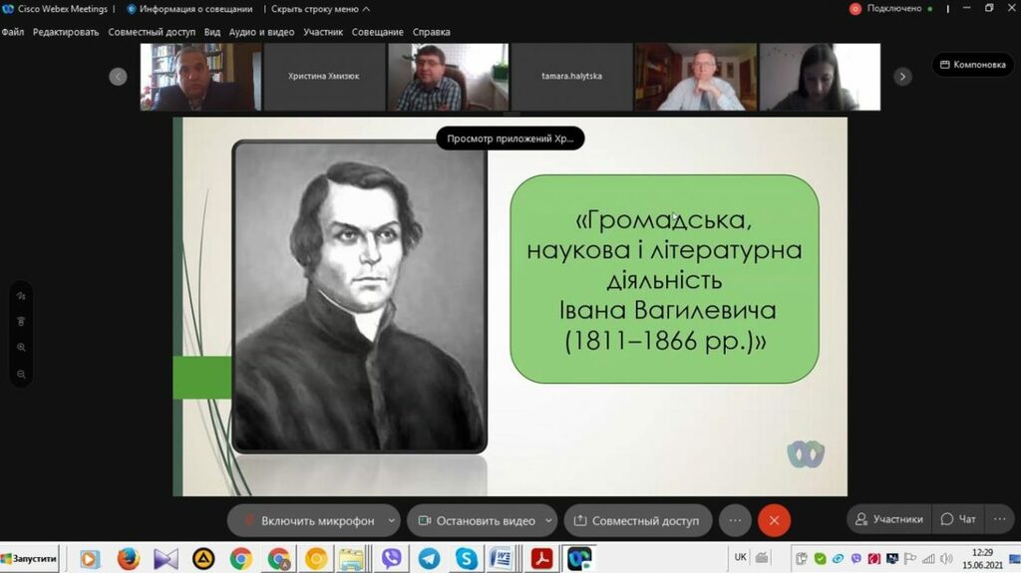Click the red leave meeting button

774,520
